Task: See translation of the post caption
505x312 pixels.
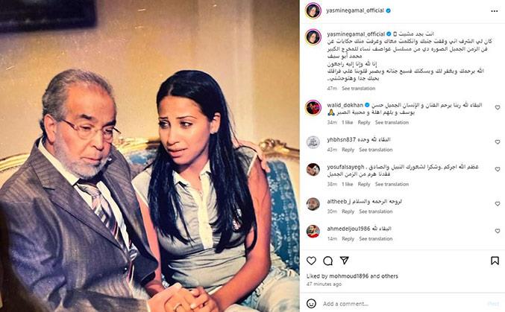Action: tap(359, 88)
